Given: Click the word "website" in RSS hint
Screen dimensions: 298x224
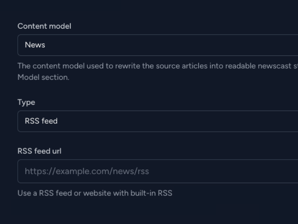Looking at the screenshot, I should point(97,193).
